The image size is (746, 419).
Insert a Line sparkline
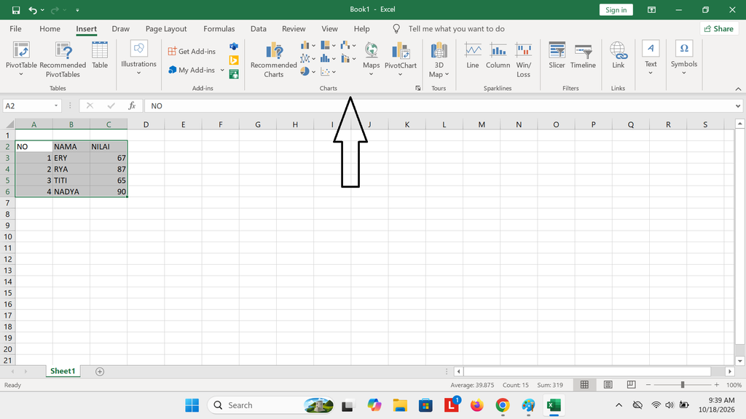(x=472, y=55)
